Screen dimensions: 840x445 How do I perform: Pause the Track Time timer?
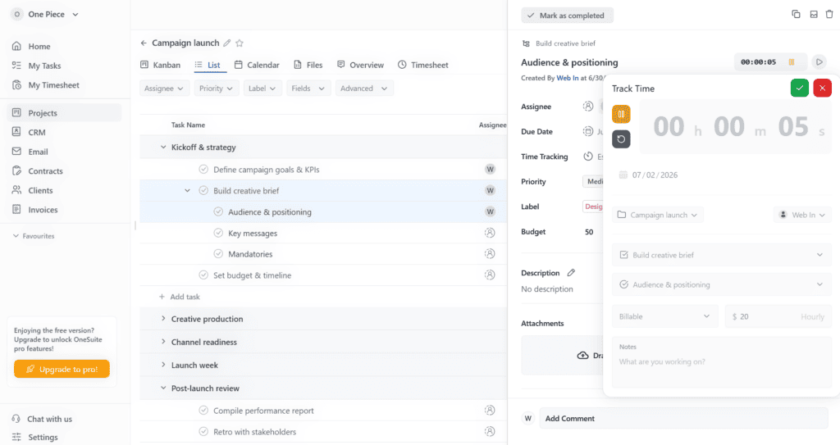tap(621, 114)
